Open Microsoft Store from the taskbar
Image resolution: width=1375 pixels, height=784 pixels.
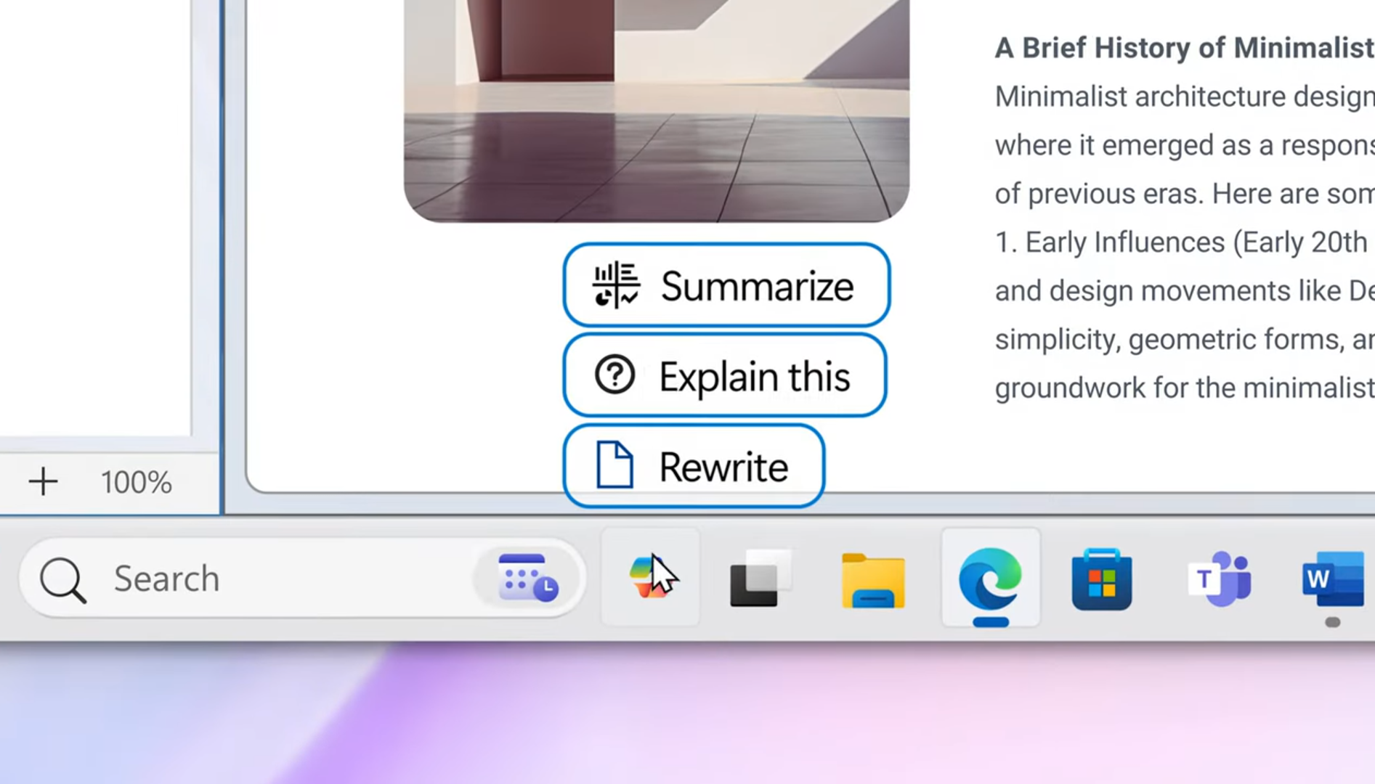[x=1101, y=579]
